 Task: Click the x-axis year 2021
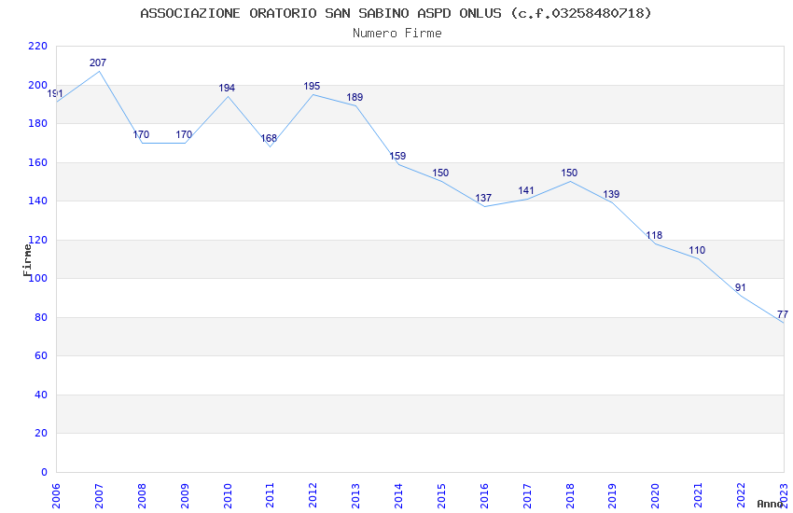[699, 495]
